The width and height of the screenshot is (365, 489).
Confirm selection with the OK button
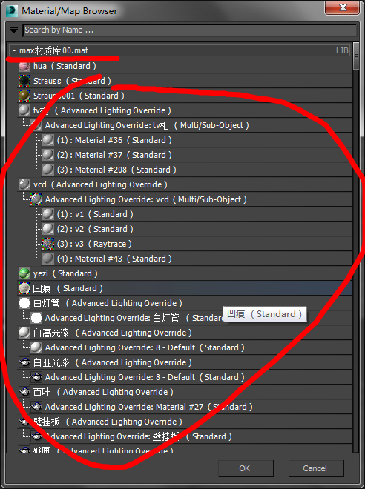pyautogui.click(x=246, y=468)
